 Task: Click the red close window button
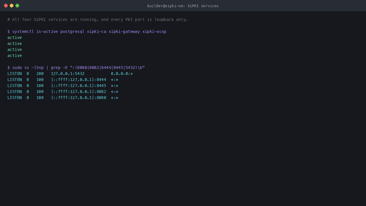coord(6,5)
